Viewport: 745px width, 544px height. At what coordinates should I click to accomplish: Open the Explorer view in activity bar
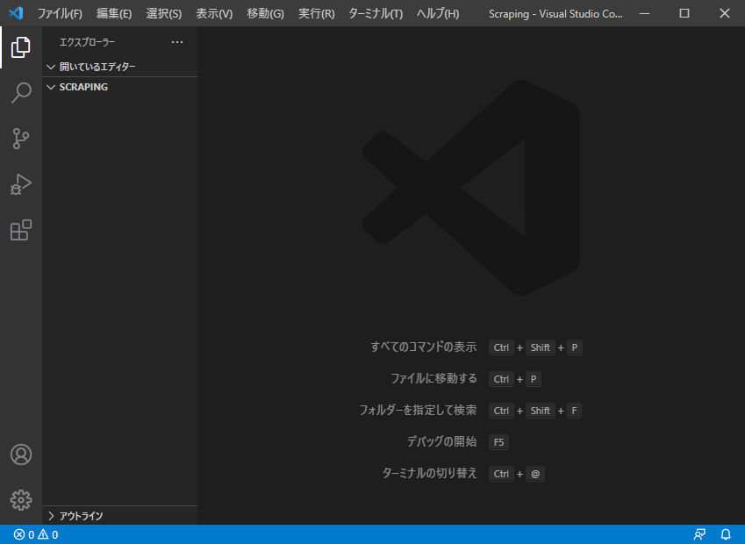pos(21,47)
